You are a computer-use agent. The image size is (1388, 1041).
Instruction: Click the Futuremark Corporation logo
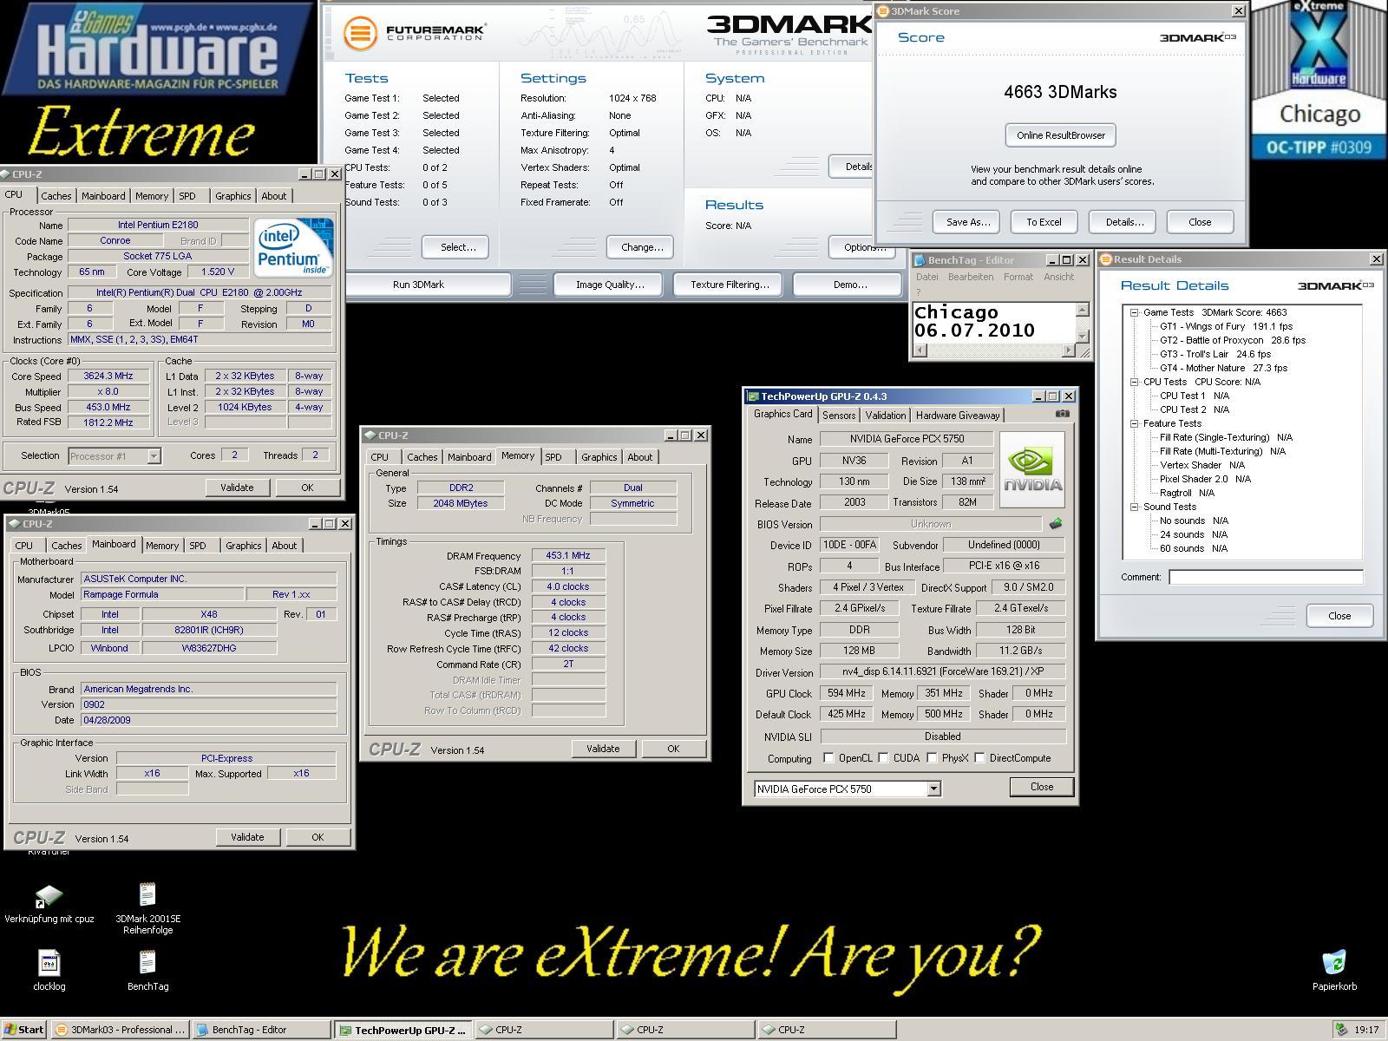pyautogui.click(x=414, y=33)
